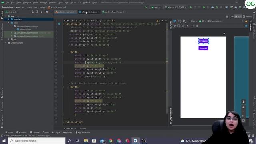Click the Search Everywhere magnifier icon
Screen dimensions: 256x144
point(244,7)
